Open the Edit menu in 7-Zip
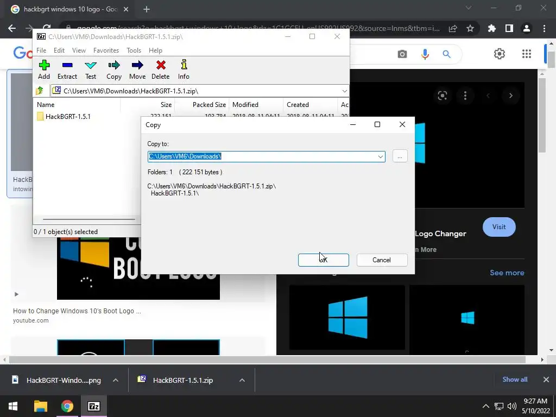The width and height of the screenshot is (556, 417). pos(59,50)
